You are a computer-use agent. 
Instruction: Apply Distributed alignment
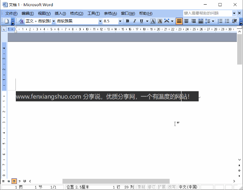[x=201, y=21]
